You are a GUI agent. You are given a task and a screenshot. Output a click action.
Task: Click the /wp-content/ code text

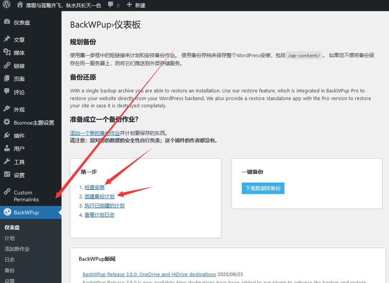click(x=304, y=56)
